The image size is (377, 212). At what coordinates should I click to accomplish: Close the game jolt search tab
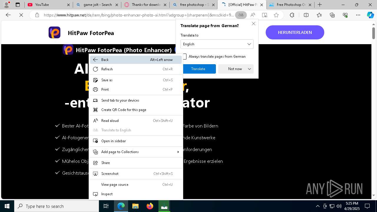tap(117, 5)
